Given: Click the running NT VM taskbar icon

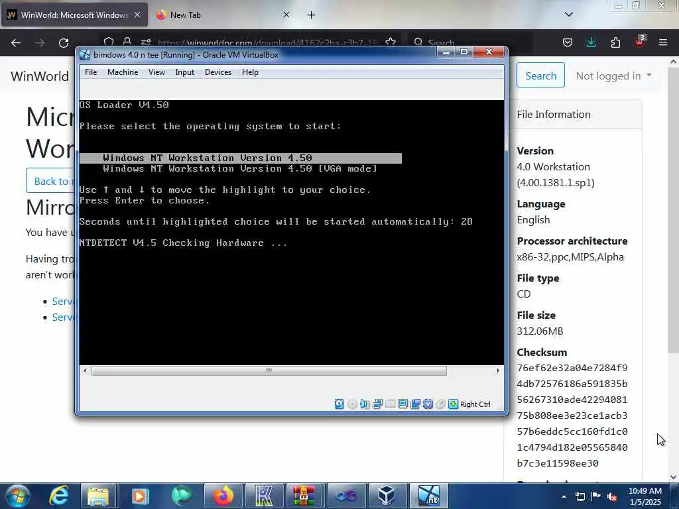Looking at the screenshot, I should pyautogui.click(x=428, y=496).
